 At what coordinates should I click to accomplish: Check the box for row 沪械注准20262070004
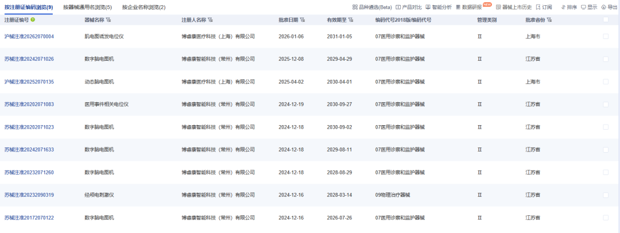[606, 36]
